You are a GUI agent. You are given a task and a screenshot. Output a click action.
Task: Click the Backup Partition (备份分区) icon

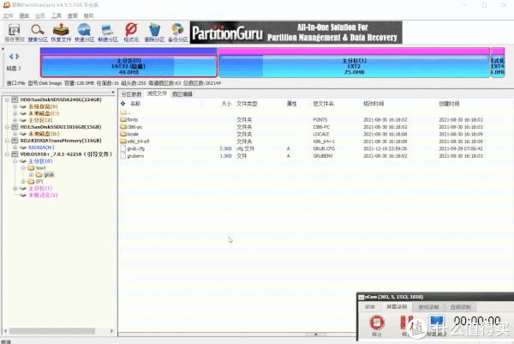(x=178, y=33)
